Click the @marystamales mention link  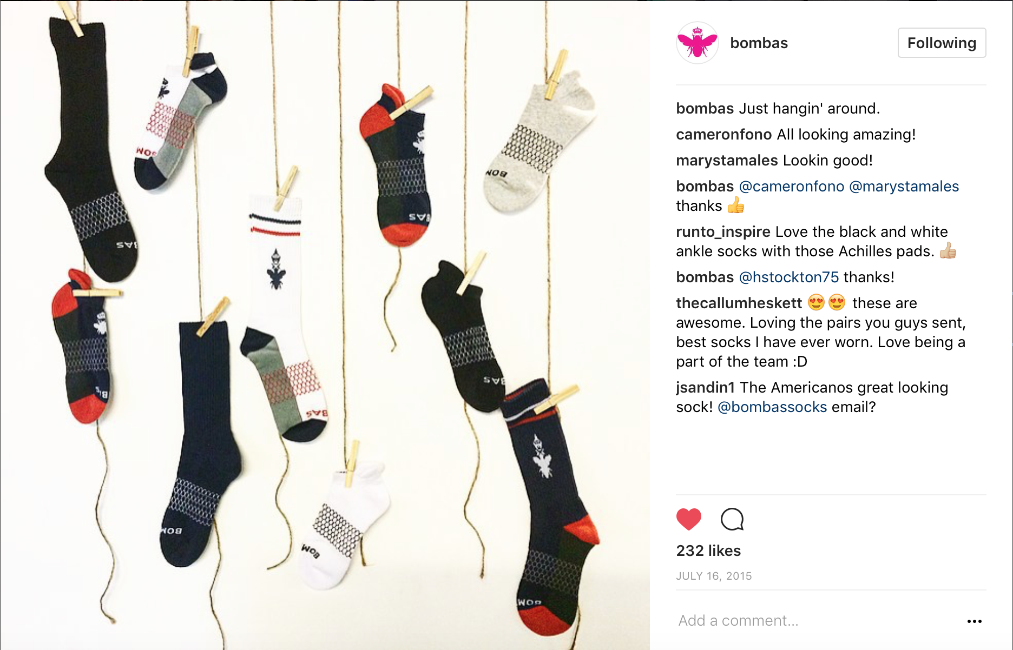(904, 186)
